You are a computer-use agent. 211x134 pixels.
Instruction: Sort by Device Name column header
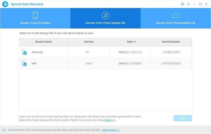43,42
